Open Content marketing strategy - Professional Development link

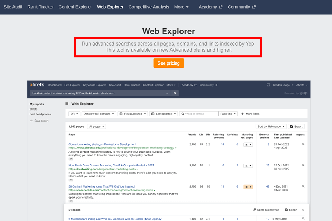pyautogui.click(x=102, y=144)
